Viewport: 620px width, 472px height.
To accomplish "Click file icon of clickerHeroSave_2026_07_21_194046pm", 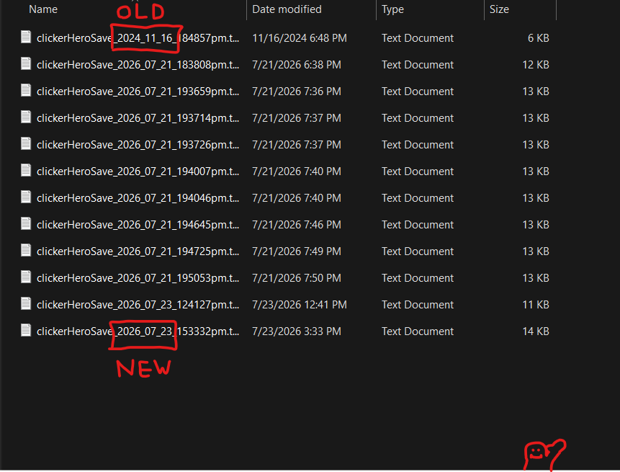I will tap(26, 197).
